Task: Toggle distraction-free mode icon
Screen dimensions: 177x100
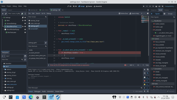Action: 148,10
